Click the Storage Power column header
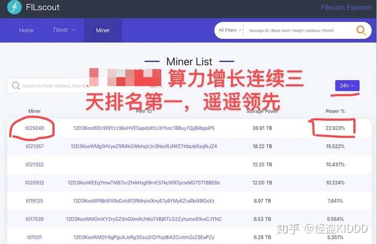The width and height of the screenshot is (377, 244). tap(262, 111)
